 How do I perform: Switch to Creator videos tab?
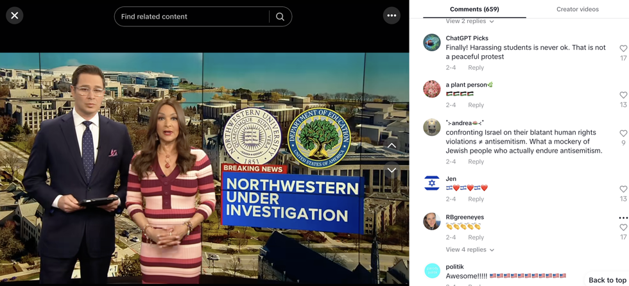pyautogui.click(x=577, y=9)
